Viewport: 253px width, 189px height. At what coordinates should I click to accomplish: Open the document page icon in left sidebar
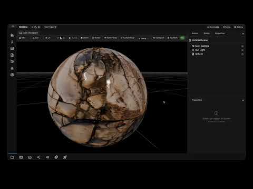point(12,55)
